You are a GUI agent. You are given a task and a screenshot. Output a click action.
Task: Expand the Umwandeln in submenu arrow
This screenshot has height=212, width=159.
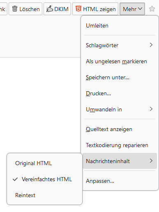(x=151, y=109)
